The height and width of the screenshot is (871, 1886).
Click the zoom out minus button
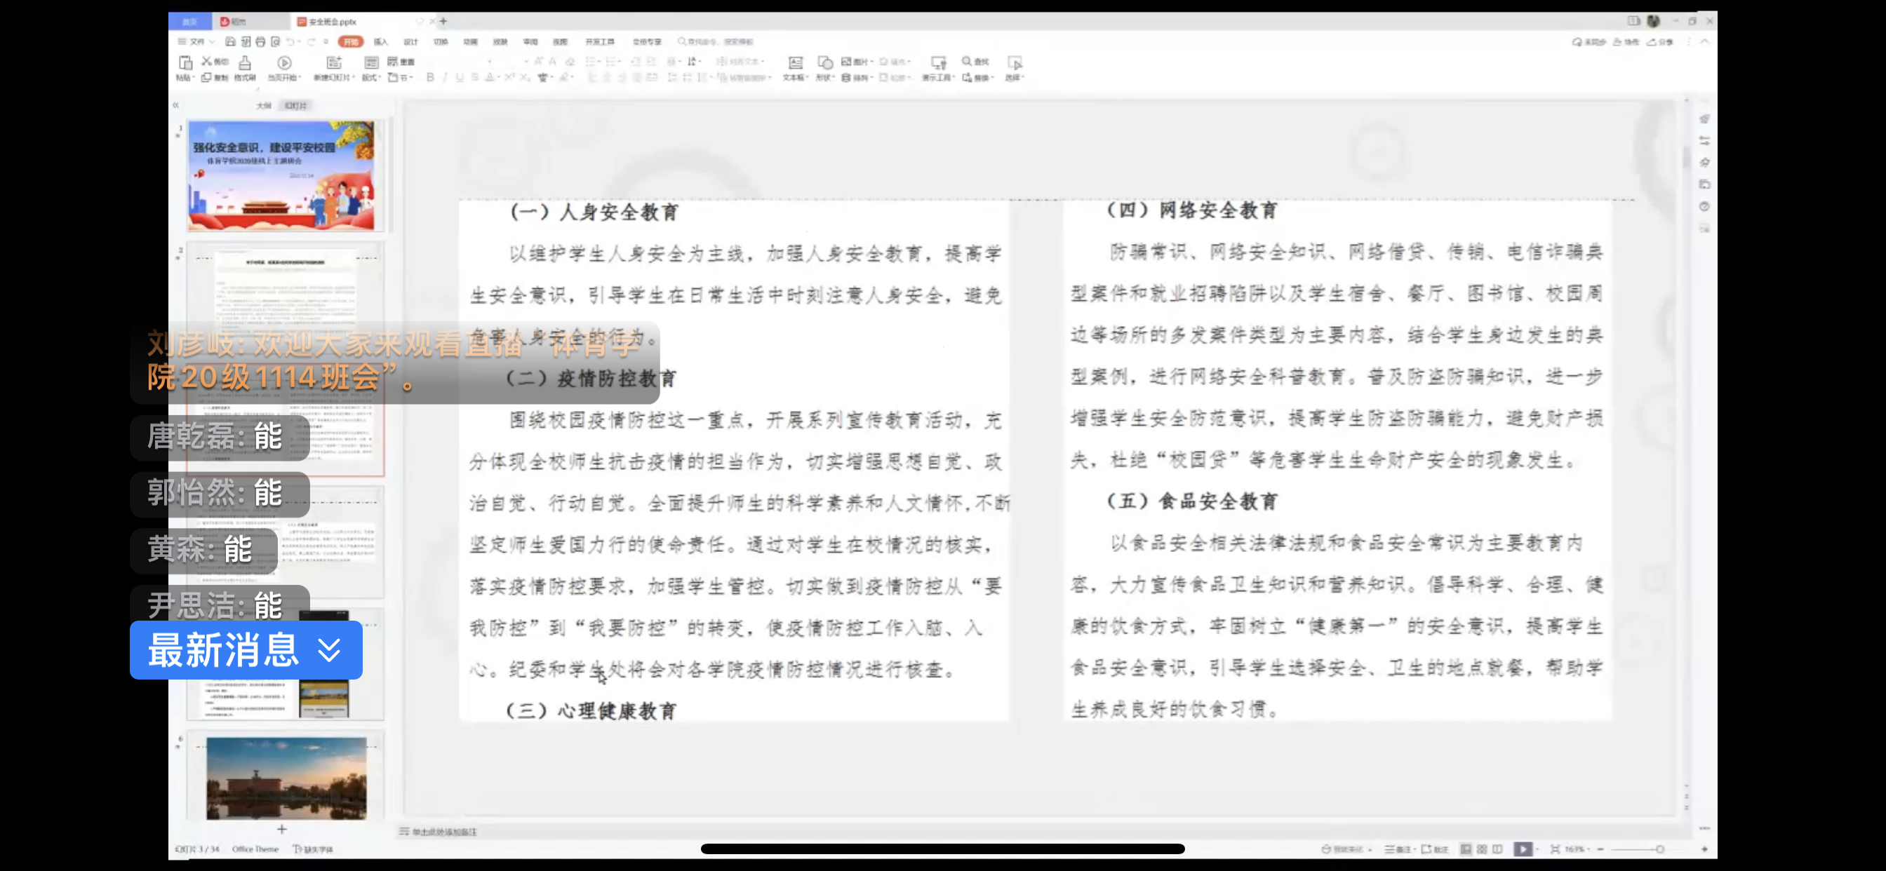[x=1600, y=849]
